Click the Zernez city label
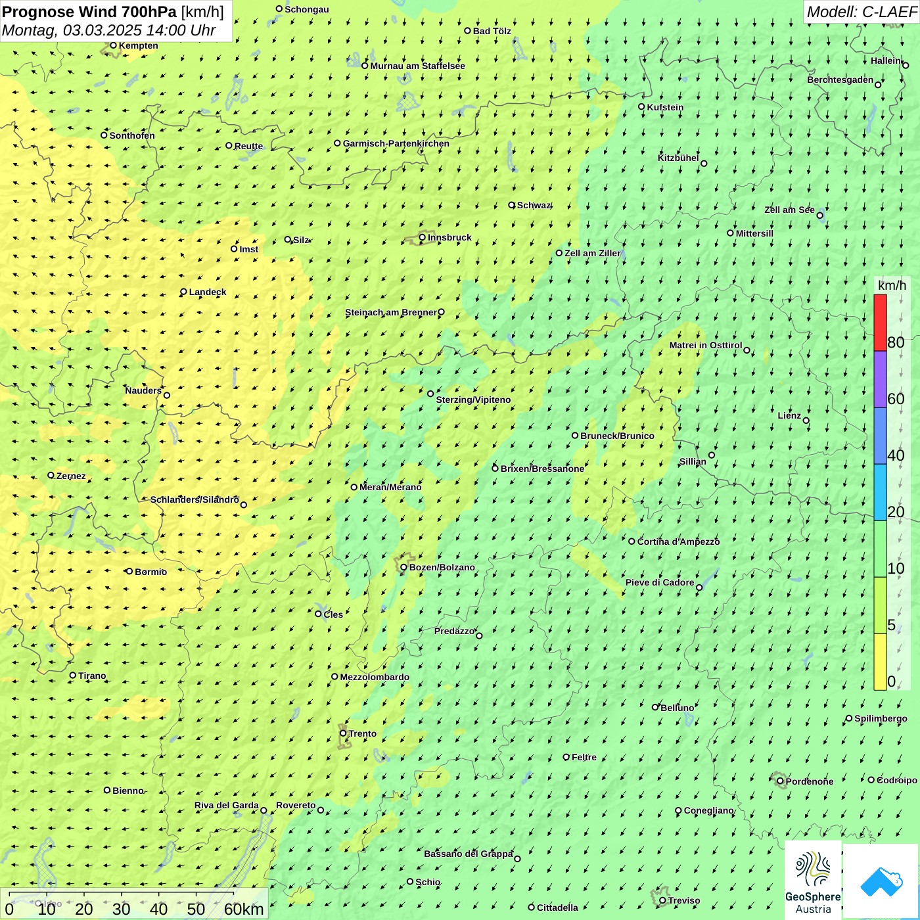920x920 pixels. 71,476
